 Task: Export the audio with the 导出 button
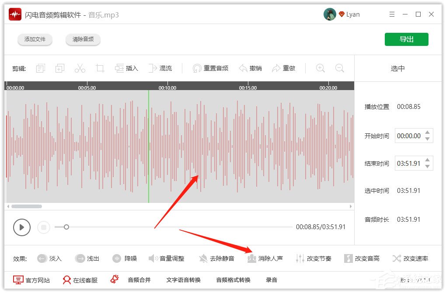click(x=407, y=39)
